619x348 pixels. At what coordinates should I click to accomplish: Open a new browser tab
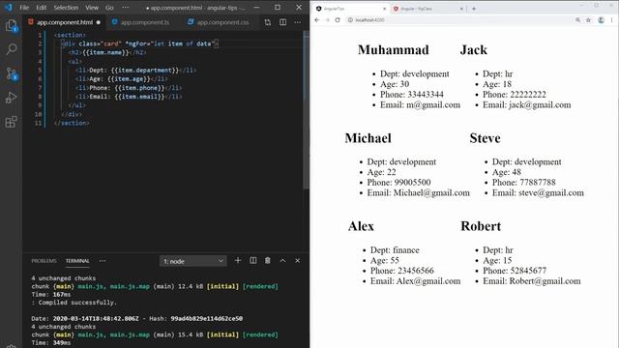(474, 9)
